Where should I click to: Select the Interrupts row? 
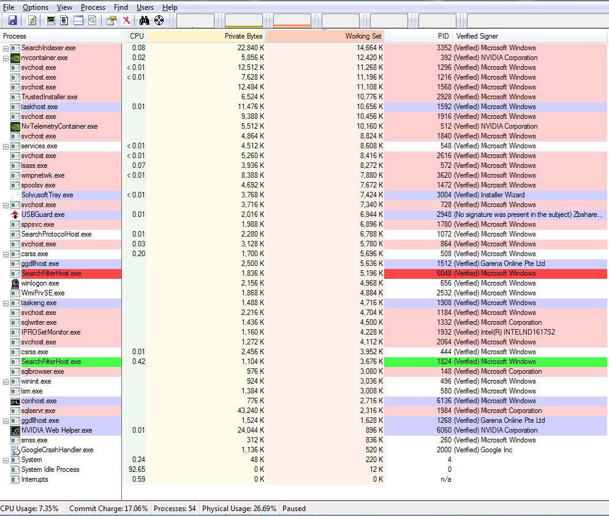304,479
